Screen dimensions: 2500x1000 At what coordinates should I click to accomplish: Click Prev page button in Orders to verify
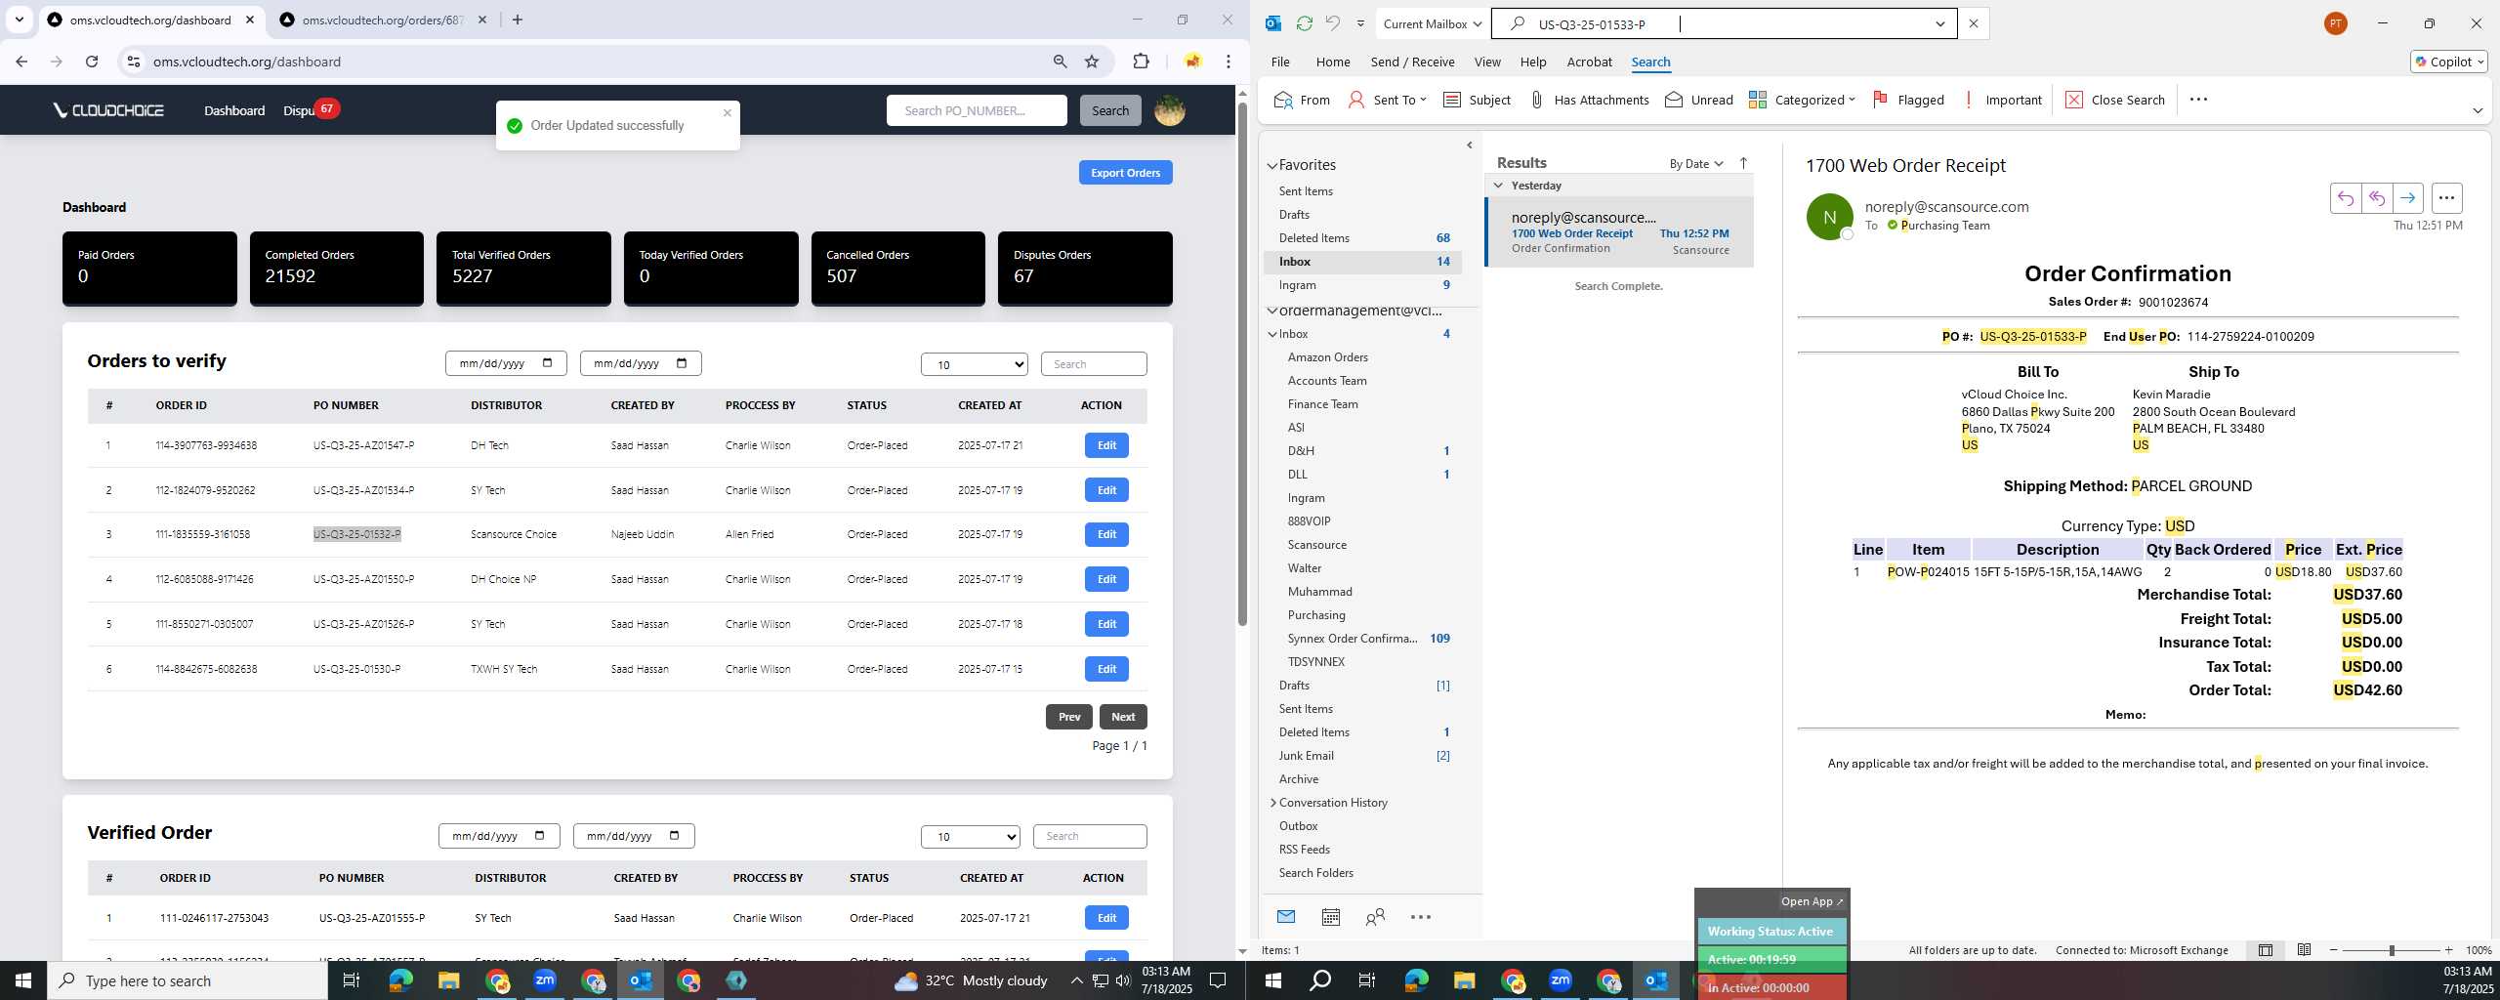click(x=1069, y=717)
